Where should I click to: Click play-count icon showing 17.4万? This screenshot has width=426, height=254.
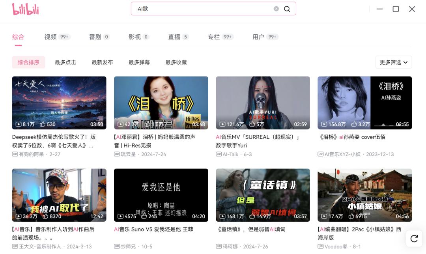click(324, 216)
